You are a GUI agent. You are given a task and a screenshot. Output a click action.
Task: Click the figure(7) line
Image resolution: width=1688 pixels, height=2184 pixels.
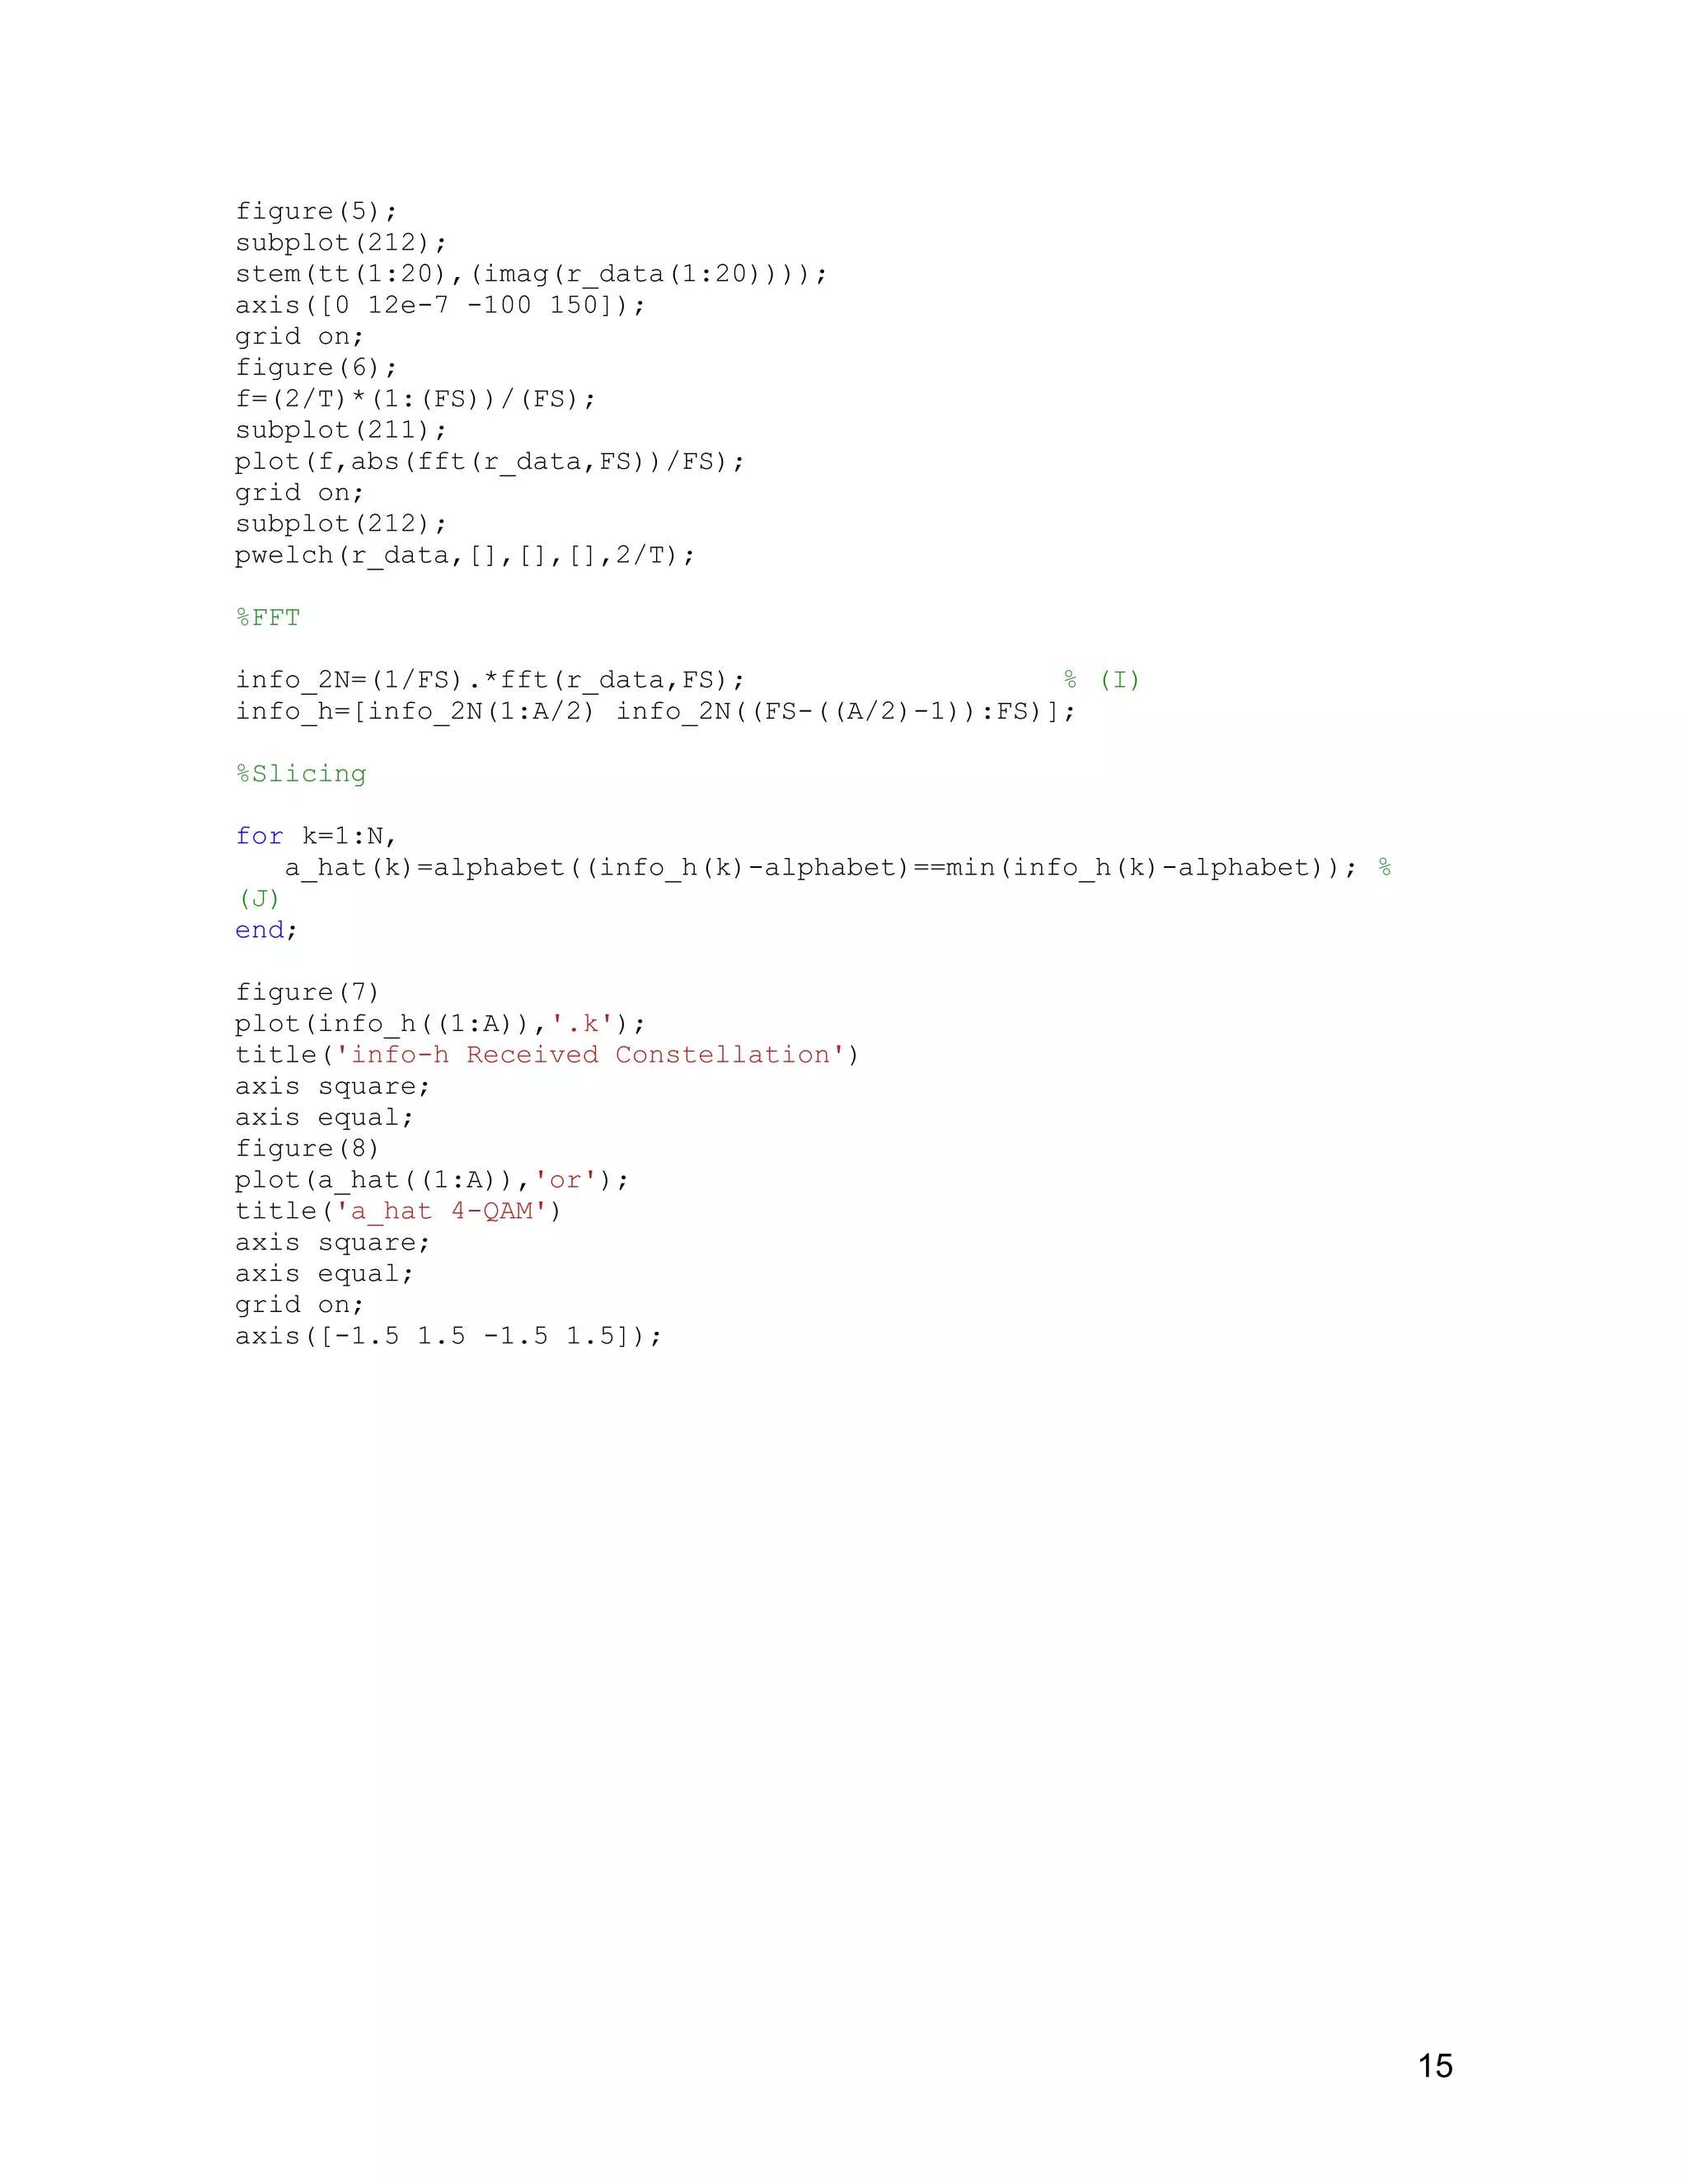tap(307, 992)
